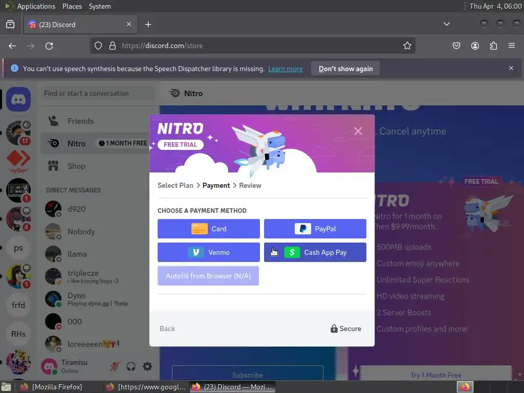The width and height of the screenshot is (524, 393).
Task: Click the Find or start a conversation field
Action: 99,93
